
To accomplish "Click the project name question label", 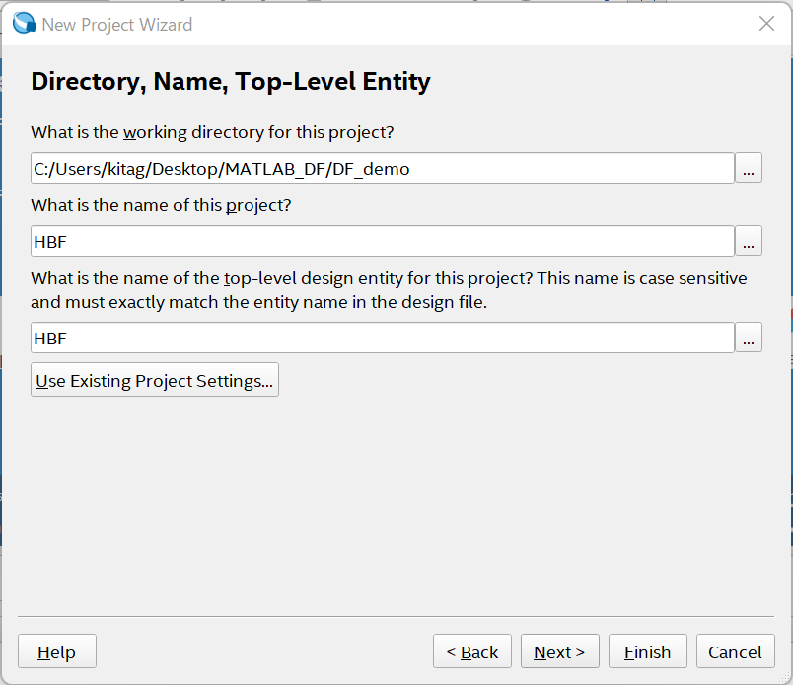I will (161, 205).
